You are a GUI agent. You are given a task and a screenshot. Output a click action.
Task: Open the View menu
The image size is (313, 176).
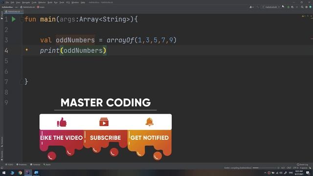[x=18, y=2]
